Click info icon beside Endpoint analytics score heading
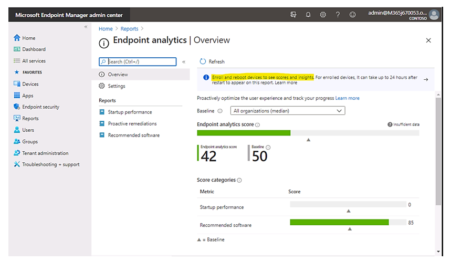451x262 pixels. click(x=257, y=125)
